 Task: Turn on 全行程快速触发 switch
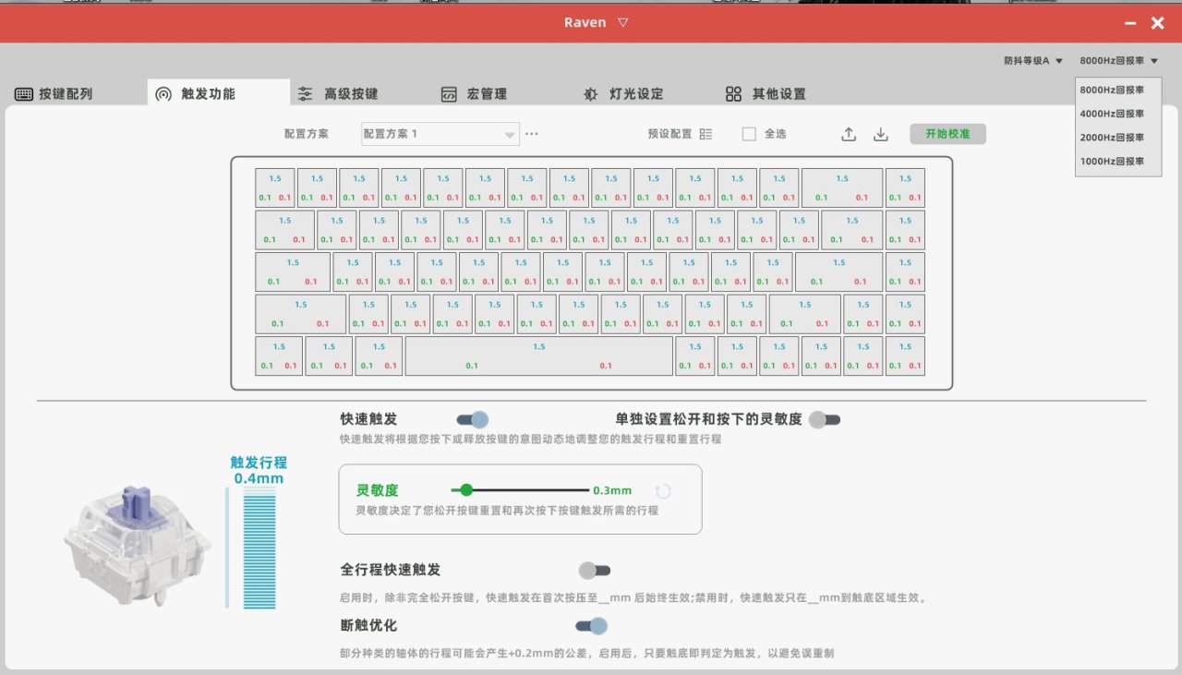click(595, 571)
